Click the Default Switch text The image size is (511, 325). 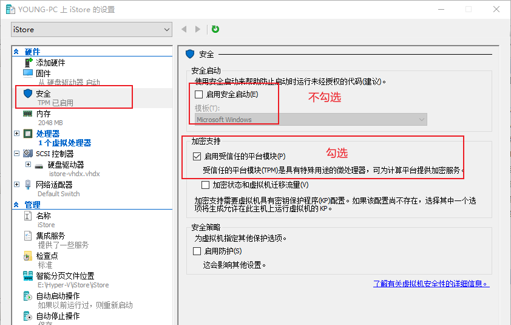tap(59, 194)
